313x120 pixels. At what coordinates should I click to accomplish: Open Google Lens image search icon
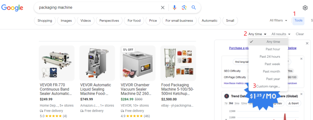pyautogui.click(x=184, y=8)
